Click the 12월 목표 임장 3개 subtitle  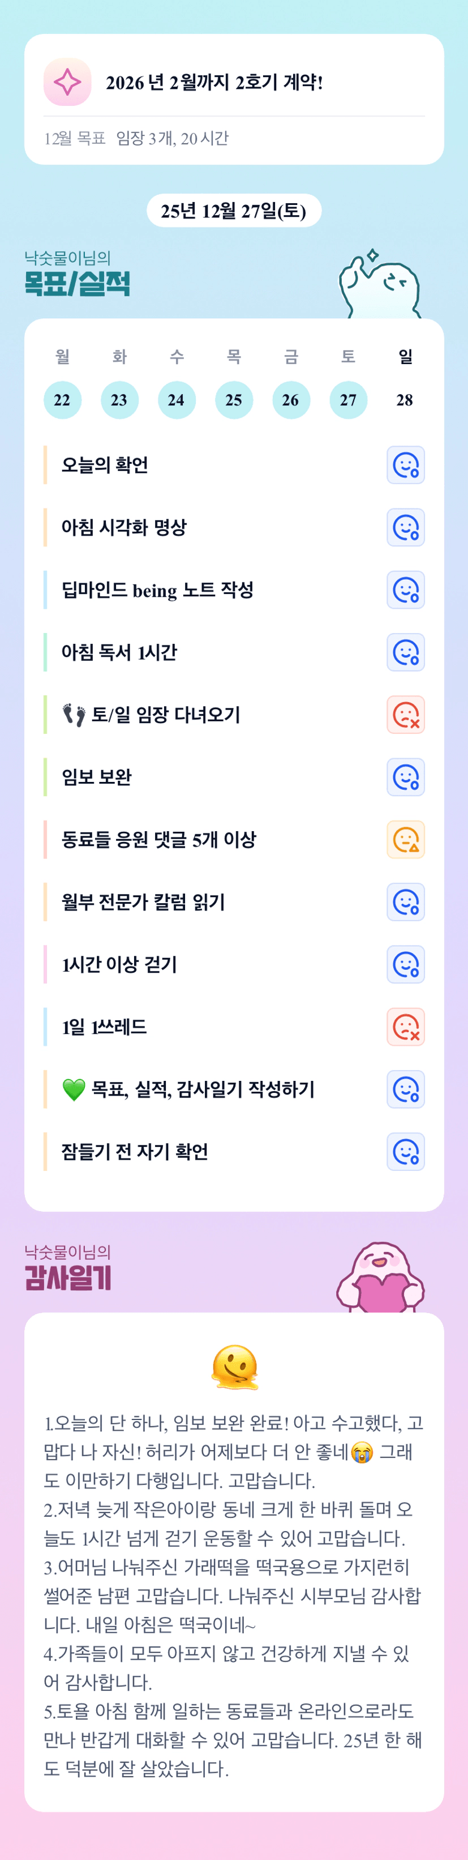tap(136, 139)
